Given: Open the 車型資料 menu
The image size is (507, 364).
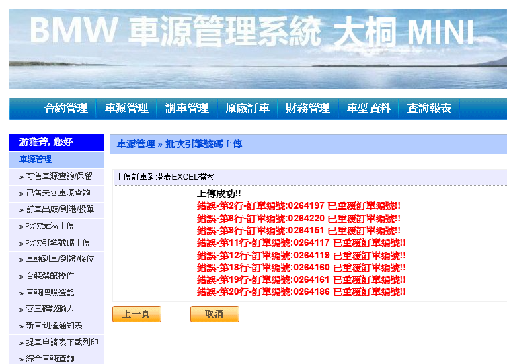Looking at the screenshot, I should coord(368,108).
